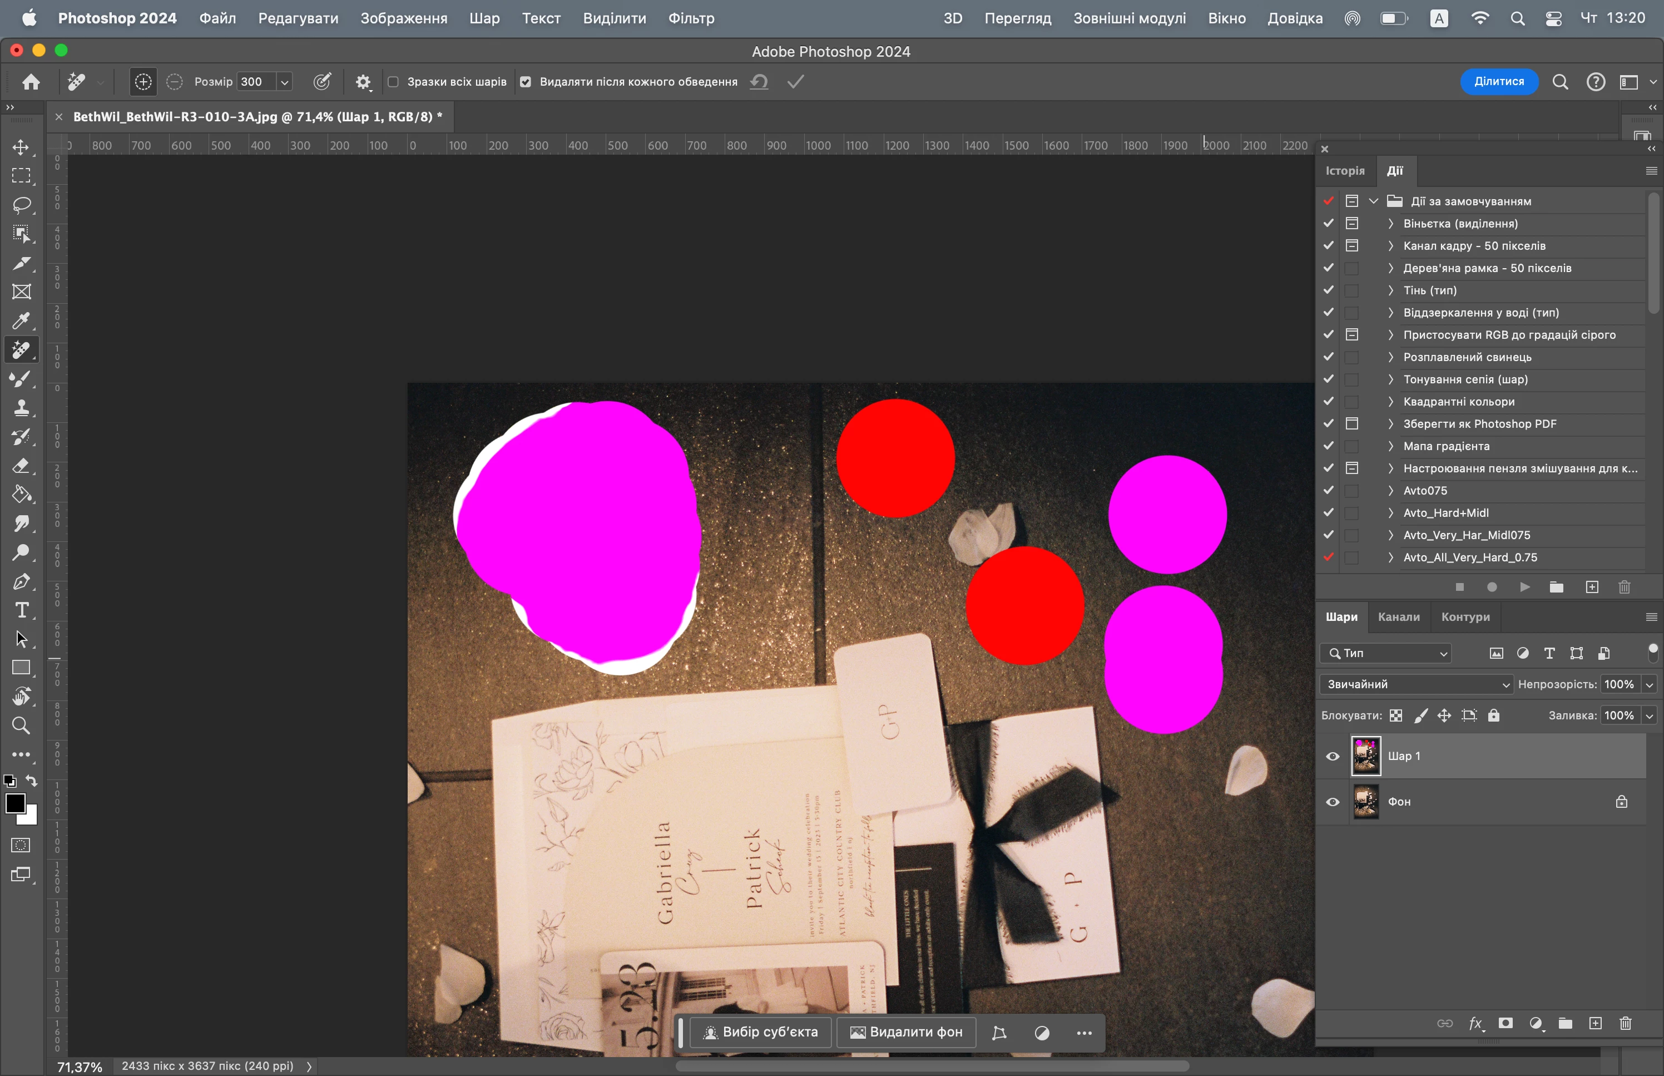Select the Zoom tool in toolbar

21,725
